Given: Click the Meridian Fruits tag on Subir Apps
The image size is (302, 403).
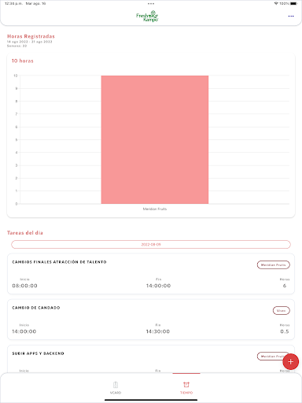Looking at the screenshot, I should pos(271,357).
